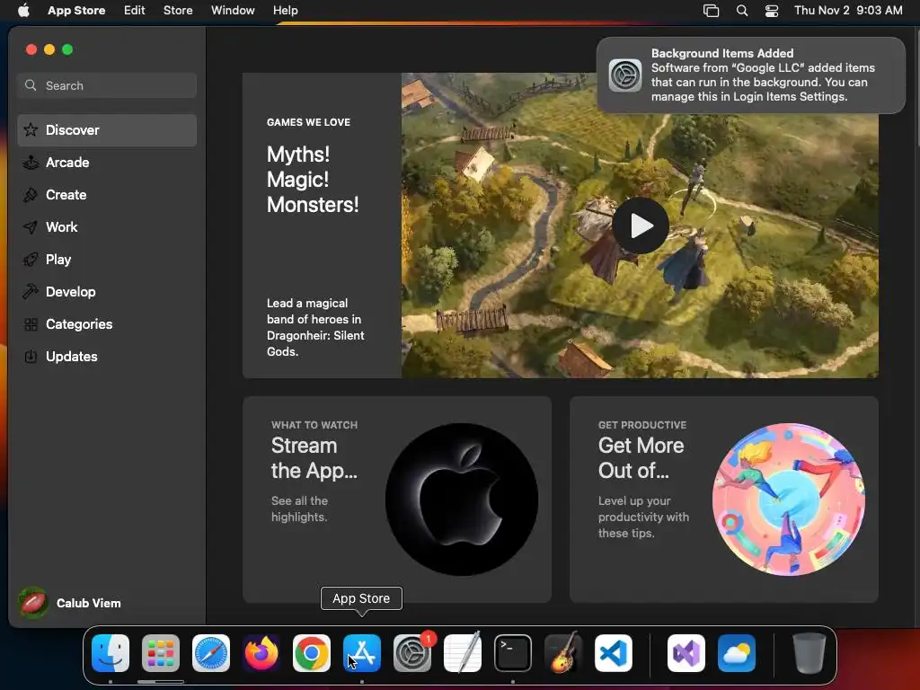
Task: Launch Firefox from the Dock
Action: (261, 653)
